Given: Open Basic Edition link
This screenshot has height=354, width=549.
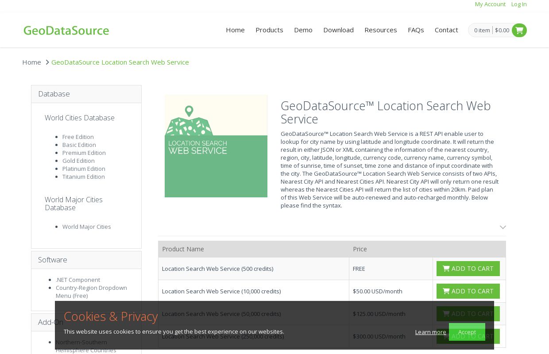Looking at the screenshot, I should coord(79,145).
